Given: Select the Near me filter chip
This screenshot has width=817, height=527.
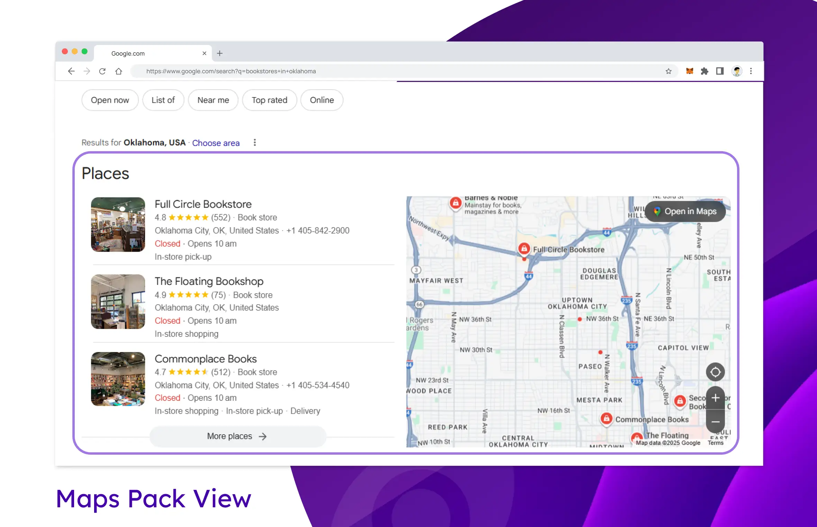Looking at the screenshot, I should (x=213, y=100).
